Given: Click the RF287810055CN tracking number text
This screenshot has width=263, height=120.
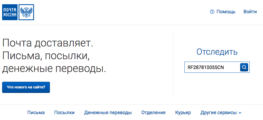Looking at the screenshot, I should (x=206, y=67).
